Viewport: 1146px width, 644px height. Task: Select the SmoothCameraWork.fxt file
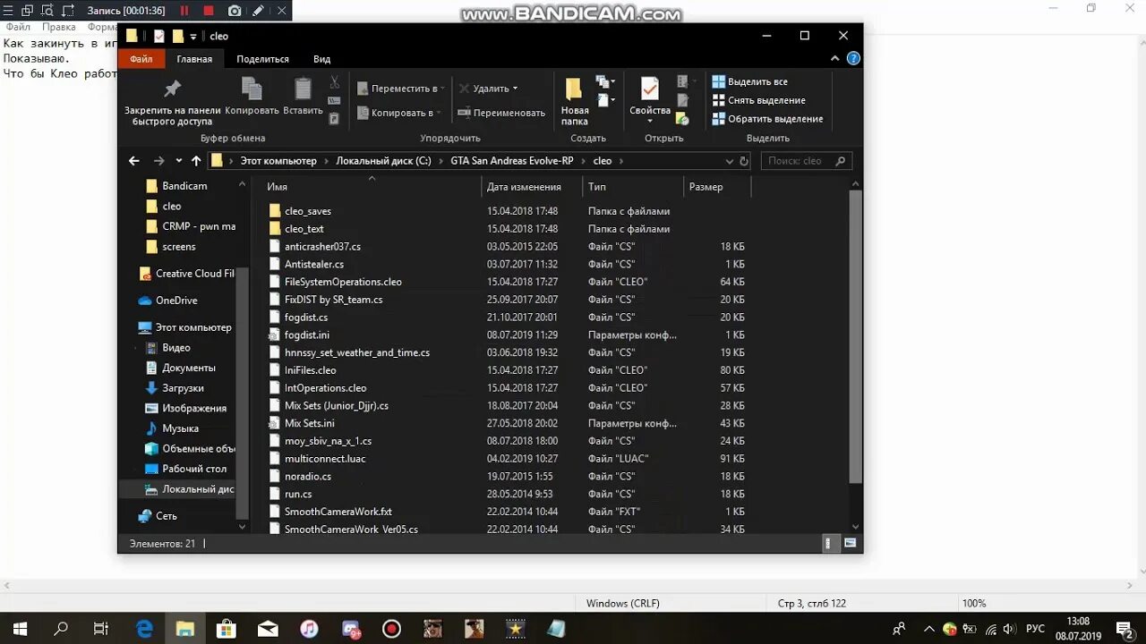[338, 512]
